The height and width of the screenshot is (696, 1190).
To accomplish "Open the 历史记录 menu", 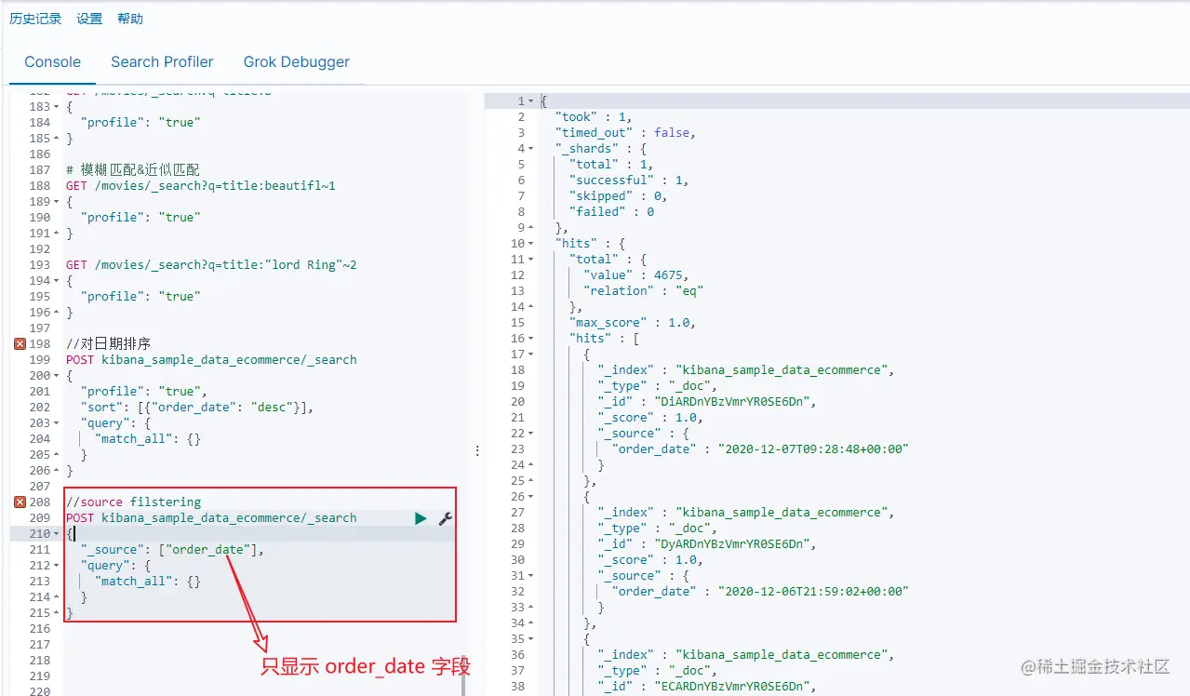I will pyautogui.click(x=35, y=19).
